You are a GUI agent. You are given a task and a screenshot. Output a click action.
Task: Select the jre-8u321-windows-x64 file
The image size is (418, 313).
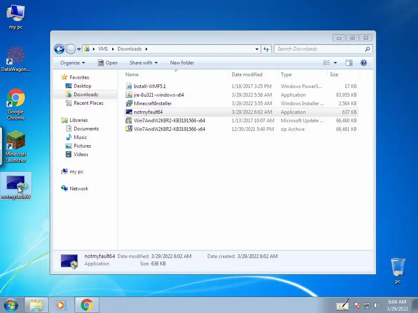(241, 95)
